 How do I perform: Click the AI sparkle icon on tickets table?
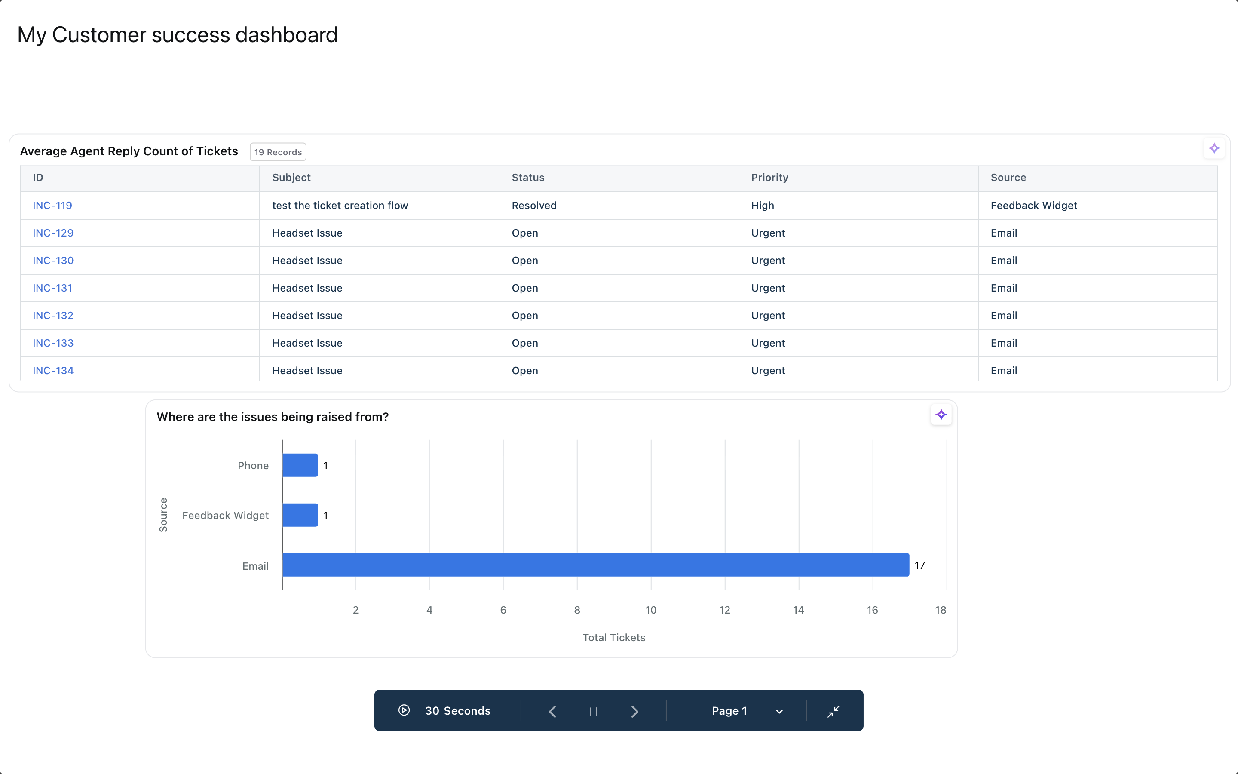[x=1214, y=149]
